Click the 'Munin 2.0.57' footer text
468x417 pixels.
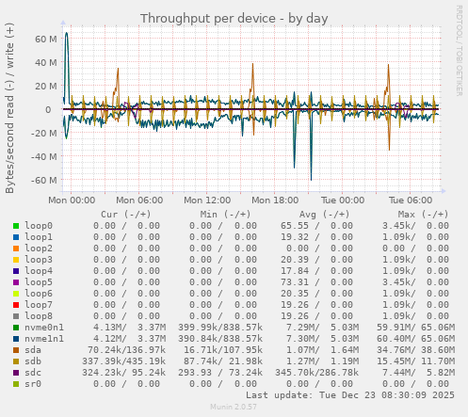click(234, 407)
